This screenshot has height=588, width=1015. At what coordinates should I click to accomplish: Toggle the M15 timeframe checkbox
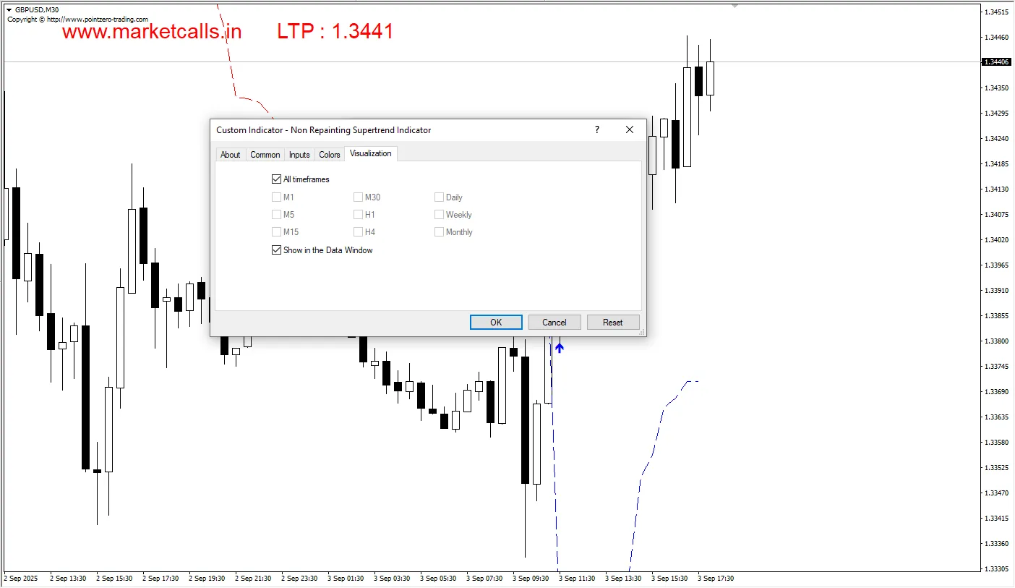click(276, 231)
